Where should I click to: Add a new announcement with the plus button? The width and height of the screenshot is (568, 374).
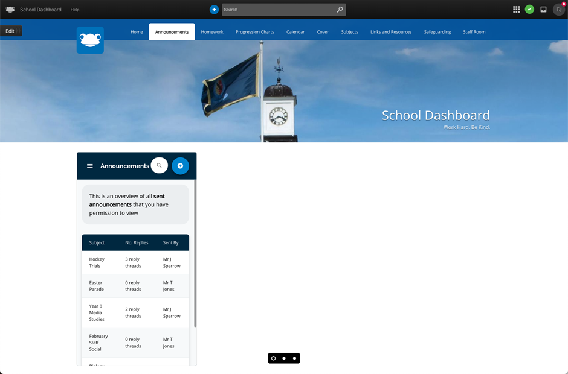[x=180, y=166]
